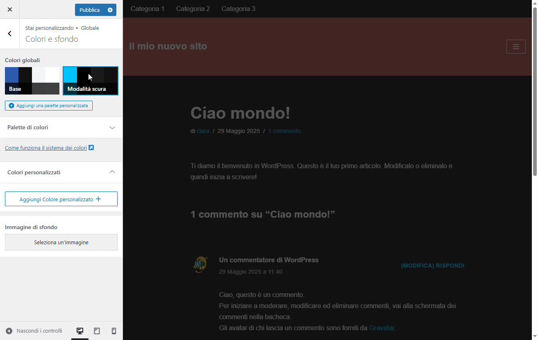Click the Pubblica button
Viewport: 538px width, 340px height.
coord(89,10)
